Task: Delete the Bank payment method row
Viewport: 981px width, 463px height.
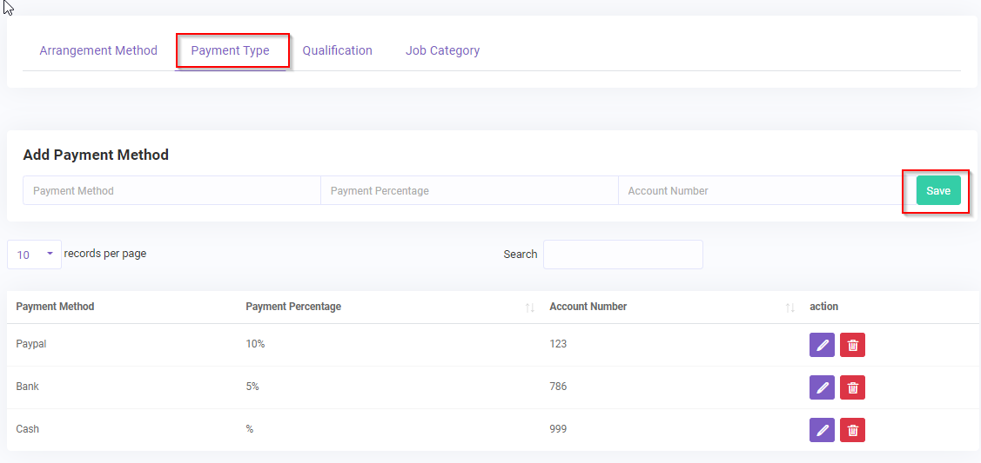Action: (x=852, y=387)
